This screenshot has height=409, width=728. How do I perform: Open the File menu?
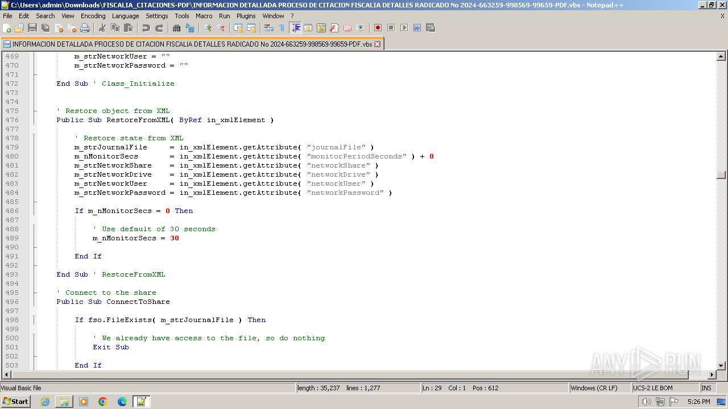[7, 16]
